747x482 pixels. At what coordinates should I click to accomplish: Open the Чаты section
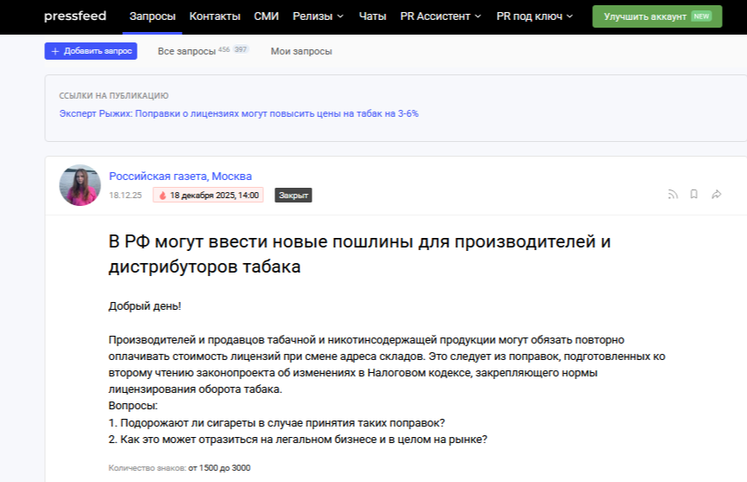(372, 16)
